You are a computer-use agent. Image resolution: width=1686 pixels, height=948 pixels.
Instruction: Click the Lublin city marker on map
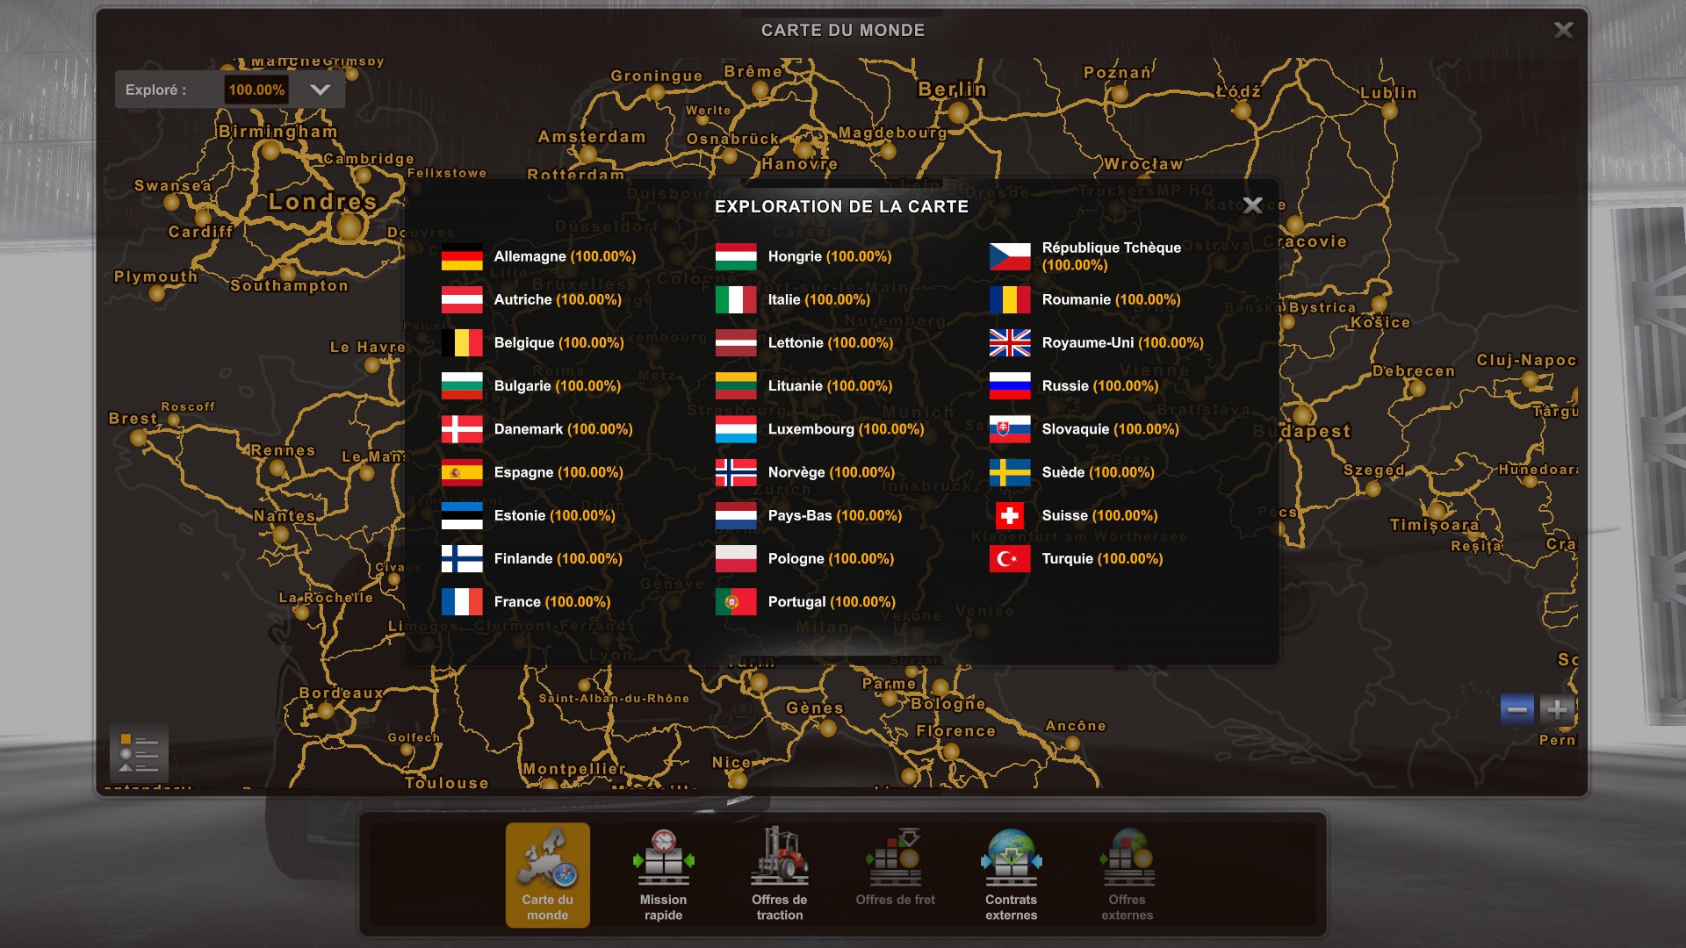point(1389,111)
